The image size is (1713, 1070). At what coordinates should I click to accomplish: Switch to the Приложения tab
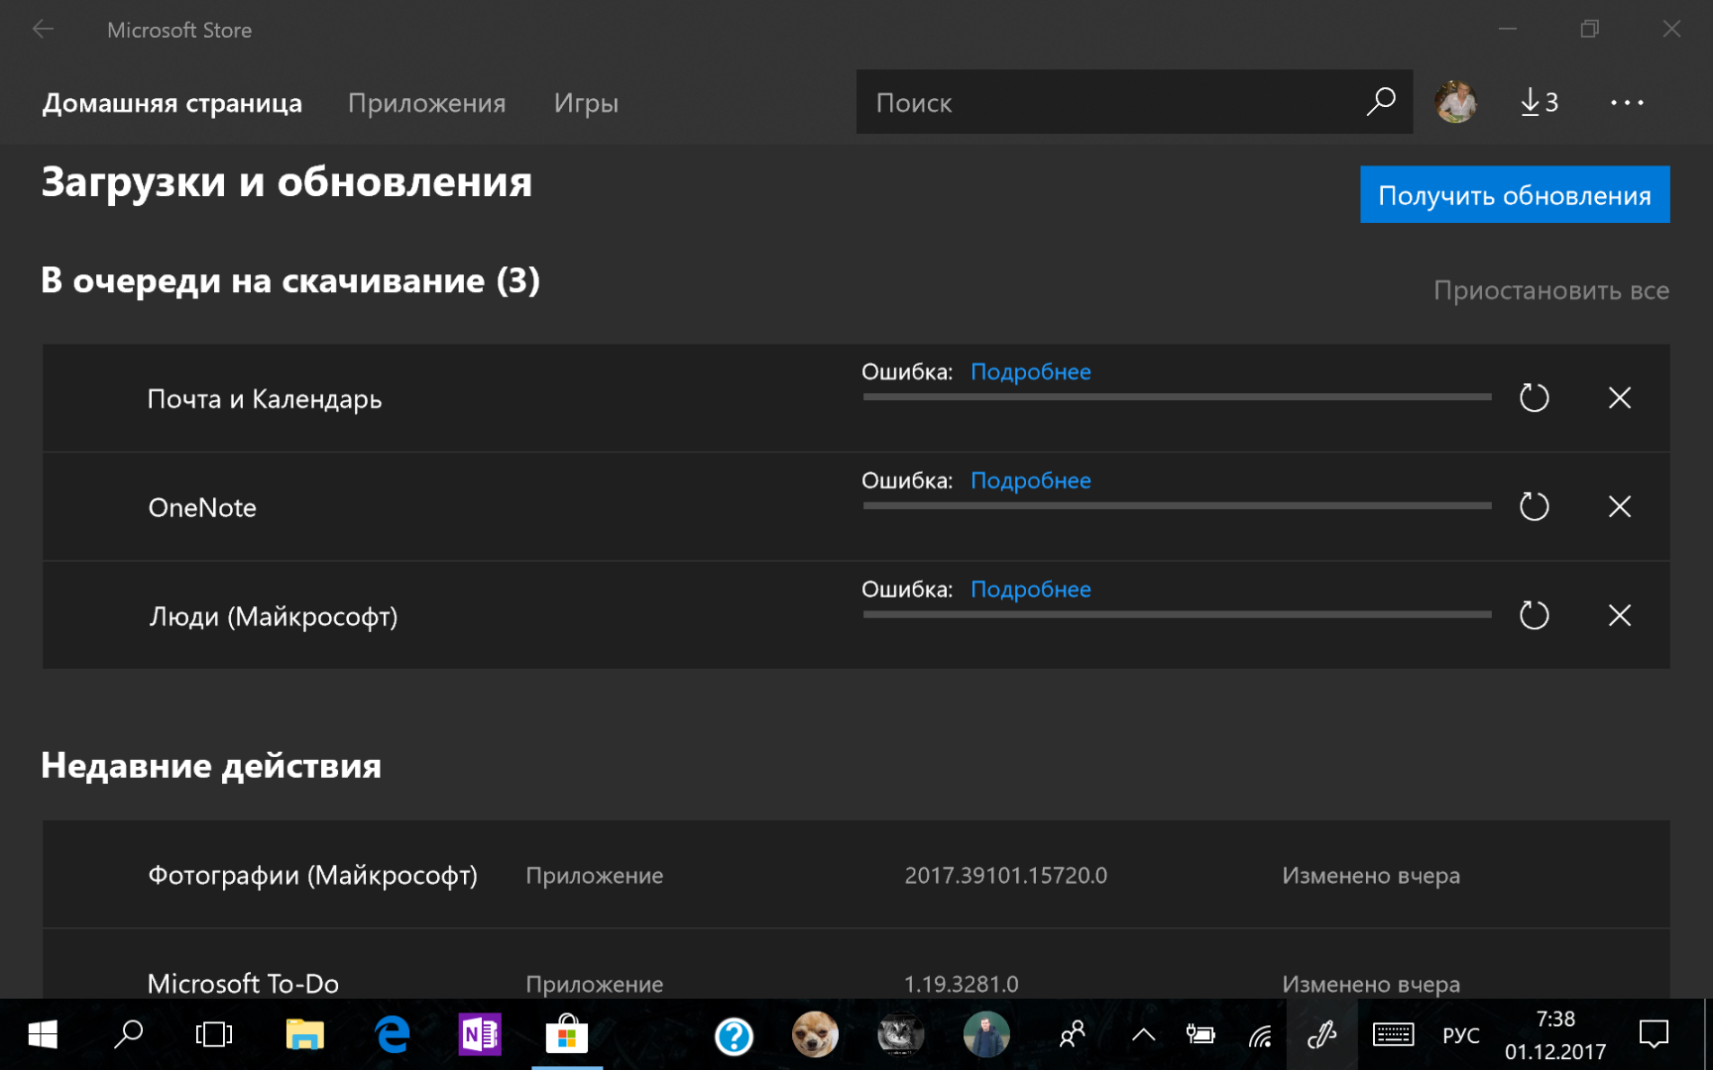[x=426, y=103]
